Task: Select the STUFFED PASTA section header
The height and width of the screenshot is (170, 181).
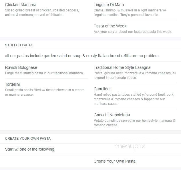Action: tap(19, 45)
